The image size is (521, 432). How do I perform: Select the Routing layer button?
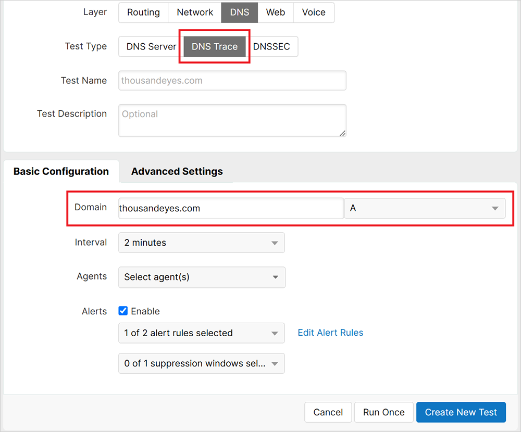point(143,12)
